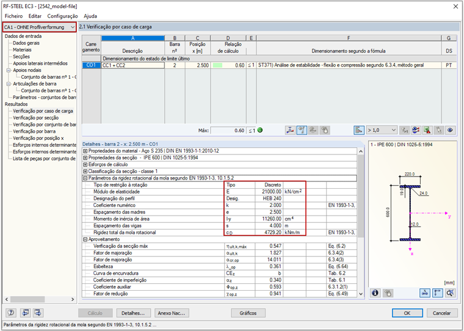Open the > 1,0 filter dropdown
Image resolution: width=464 pixels, height=331 pixels.
coord(382,130)
